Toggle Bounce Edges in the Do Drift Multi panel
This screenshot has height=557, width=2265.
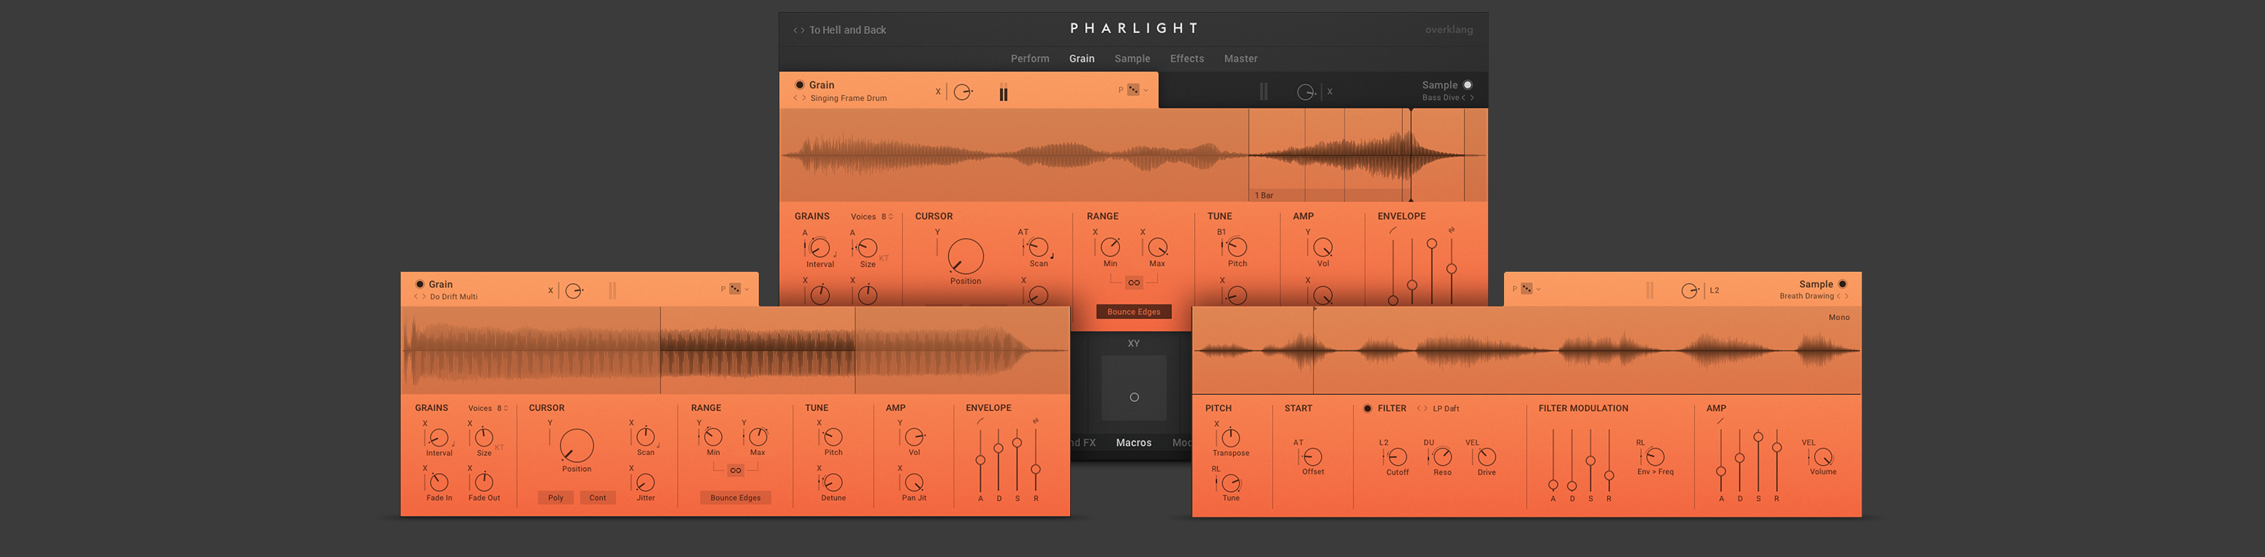coord(736,498)
